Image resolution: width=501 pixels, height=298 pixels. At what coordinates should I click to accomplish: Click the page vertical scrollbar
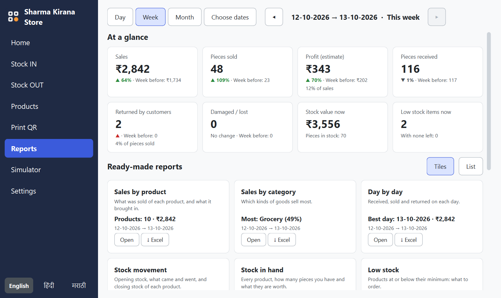pyautogui.click(x=489, y=101)
